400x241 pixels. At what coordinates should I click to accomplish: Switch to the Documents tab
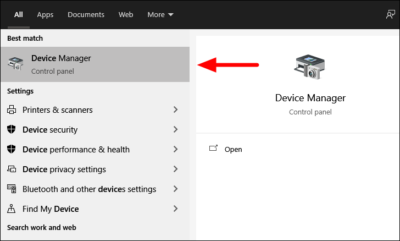pos(86,14)
